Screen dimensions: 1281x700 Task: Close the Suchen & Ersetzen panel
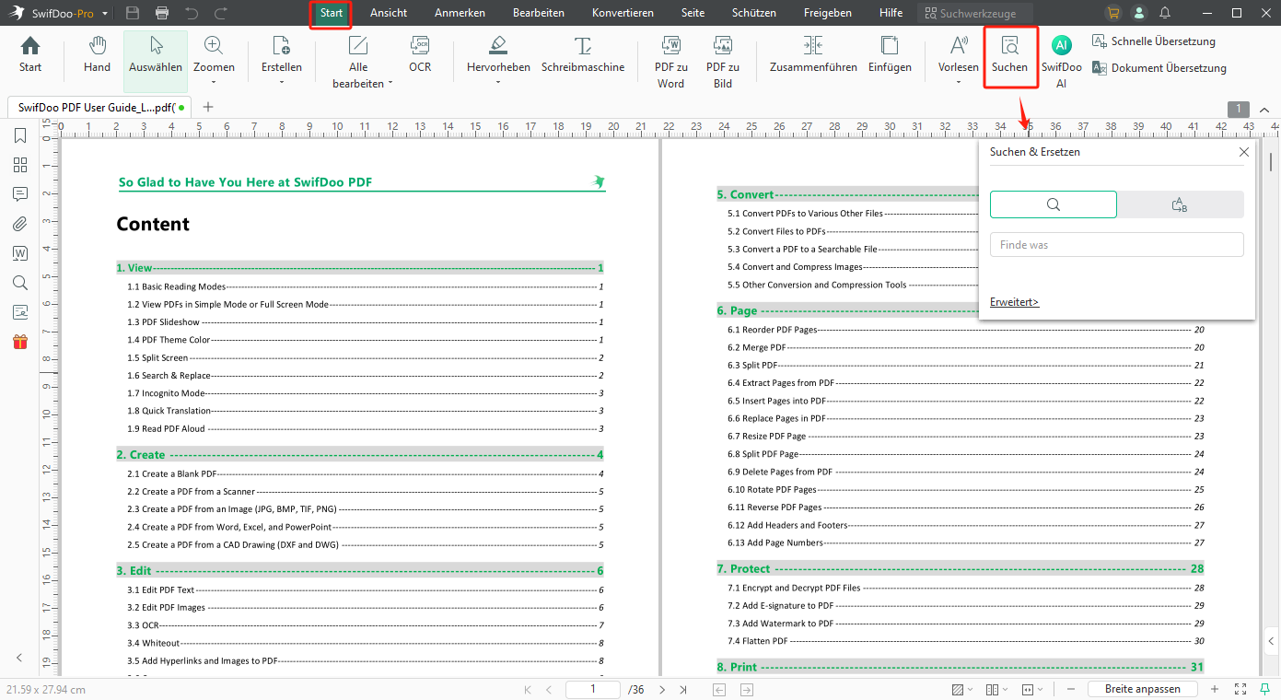coord(1244,152)
